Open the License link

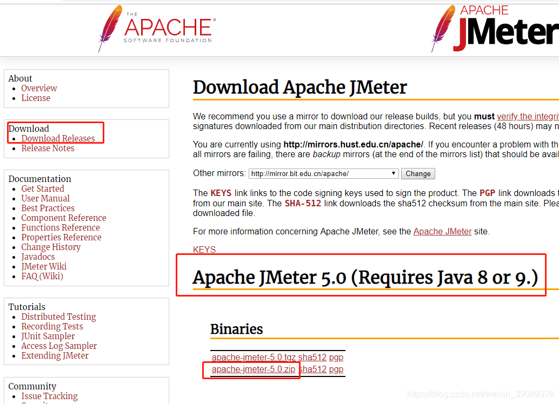click(x=36, y=98)
